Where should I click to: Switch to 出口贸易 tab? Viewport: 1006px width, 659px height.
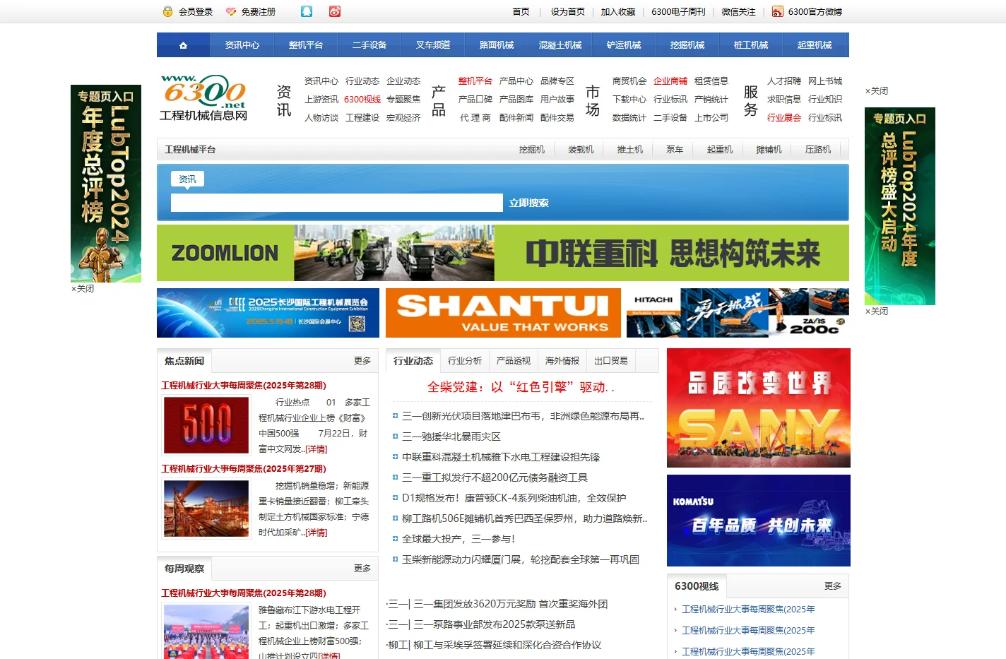[611, 361]
